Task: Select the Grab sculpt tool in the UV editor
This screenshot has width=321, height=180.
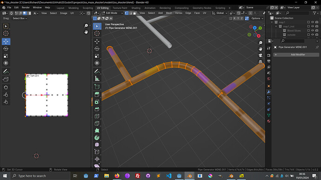Action: tap(6, 87)
